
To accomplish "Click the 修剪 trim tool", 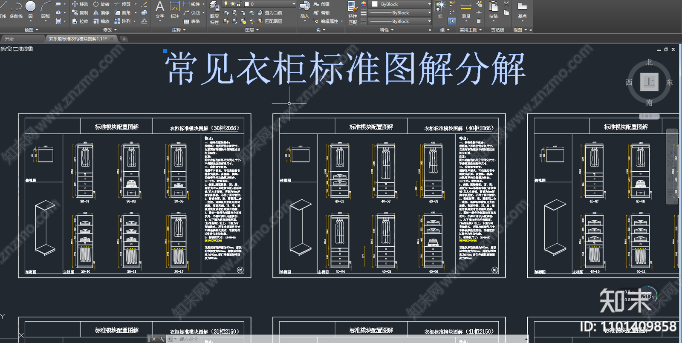I will point(123,4).
